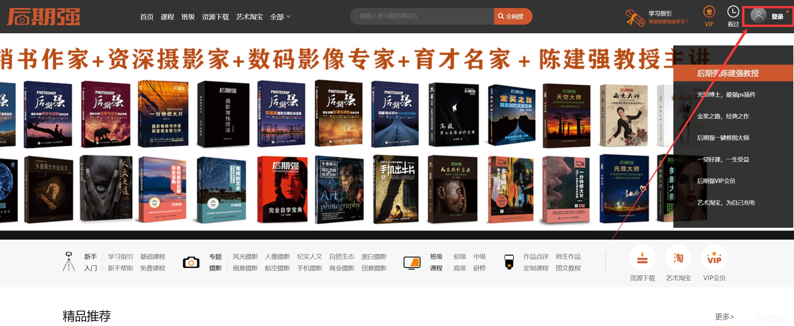Click the red 完全自学宝典 book cover
Screen dimensions: 794x326
pyautogui.click(x=282, y=189)
